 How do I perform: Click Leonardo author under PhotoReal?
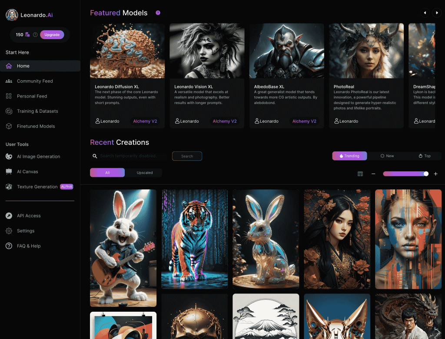[x=346, y=121]
